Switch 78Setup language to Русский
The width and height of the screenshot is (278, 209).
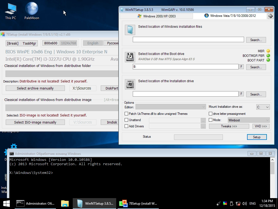(111, 43)
